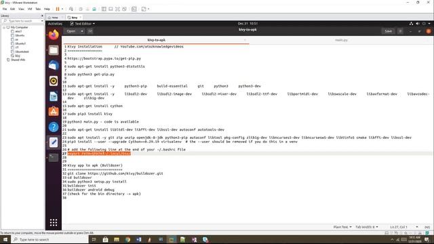Open the Windows Start menu

[x=5, y=239]
